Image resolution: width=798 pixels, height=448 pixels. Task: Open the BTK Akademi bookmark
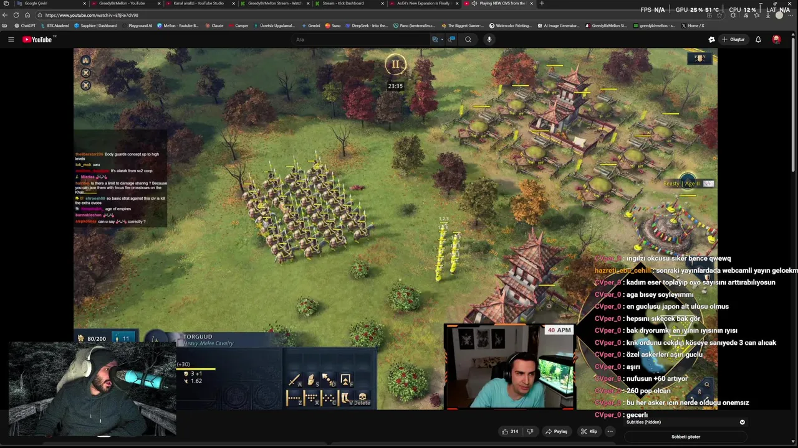(55, 26)
